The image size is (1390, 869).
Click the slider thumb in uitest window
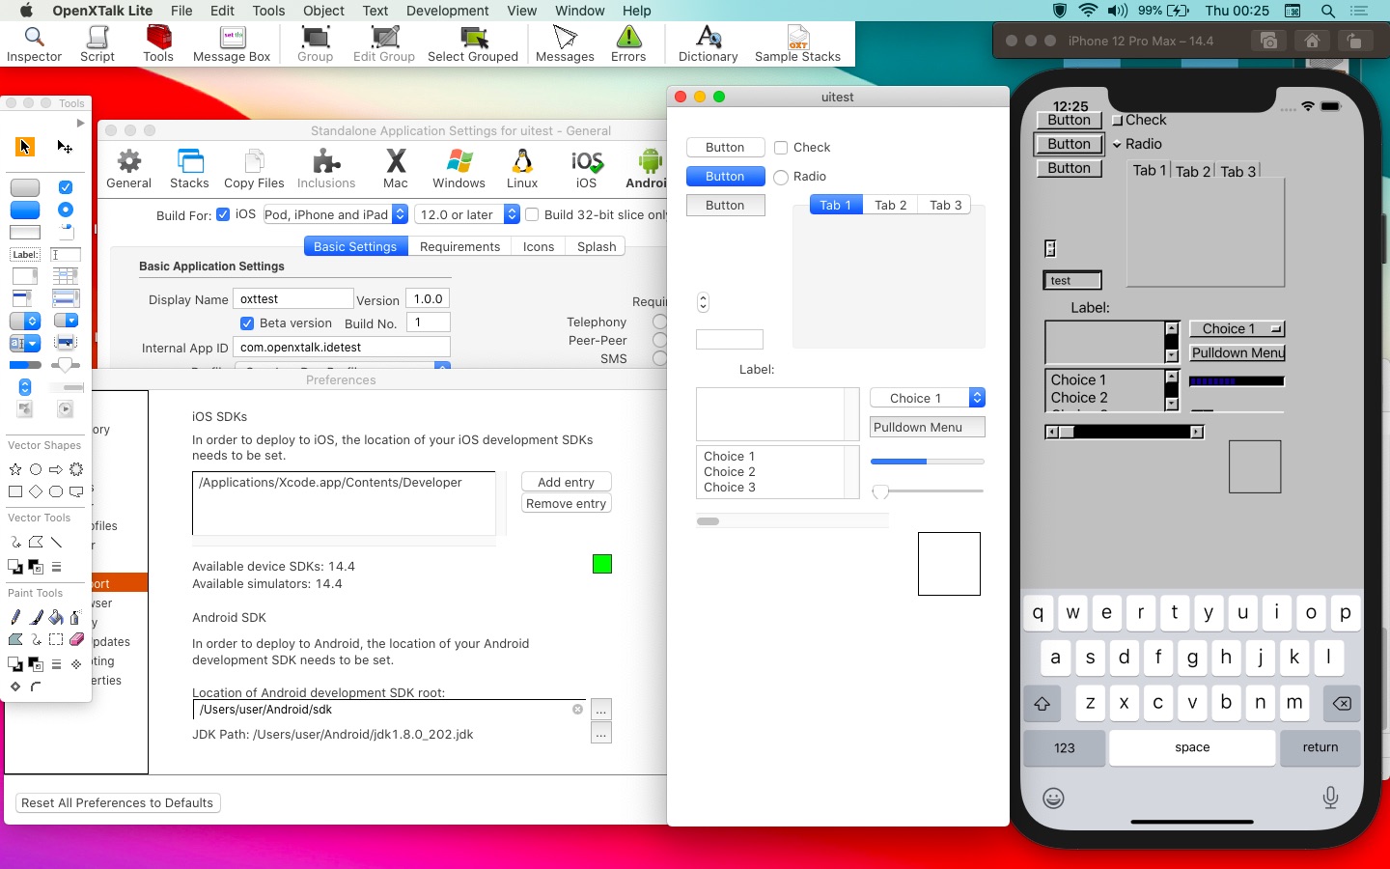(x=880, y=492)
